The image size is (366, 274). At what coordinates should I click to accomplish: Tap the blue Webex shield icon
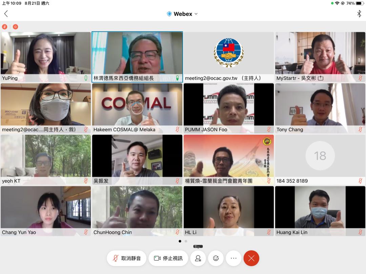pos(169,14)
